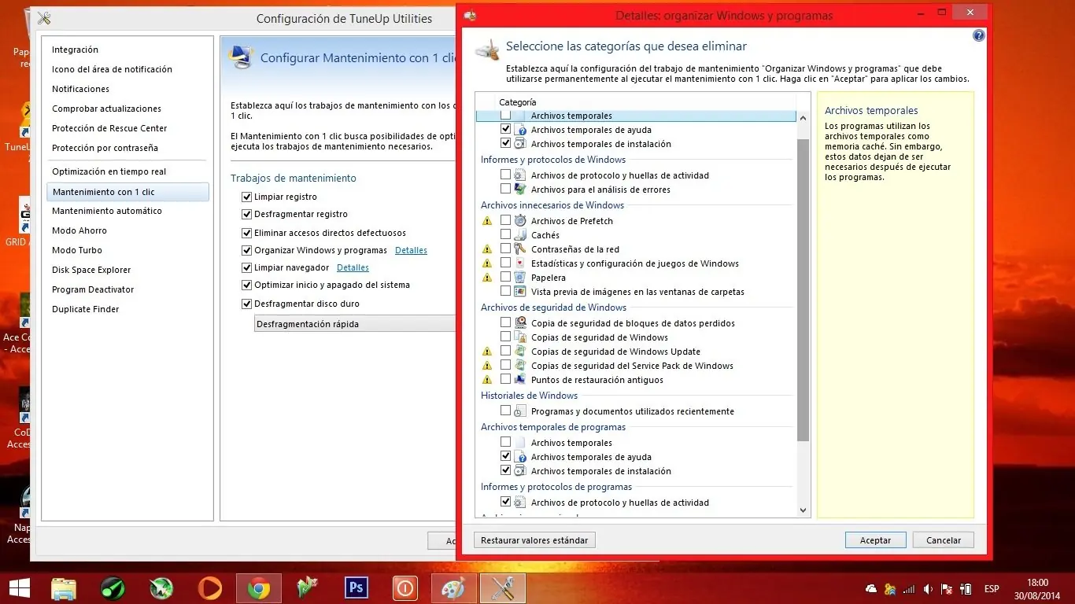Launch Google Chrome from the taskbar
Viewport: 1075px width, 604px height.
pos(258,588)
